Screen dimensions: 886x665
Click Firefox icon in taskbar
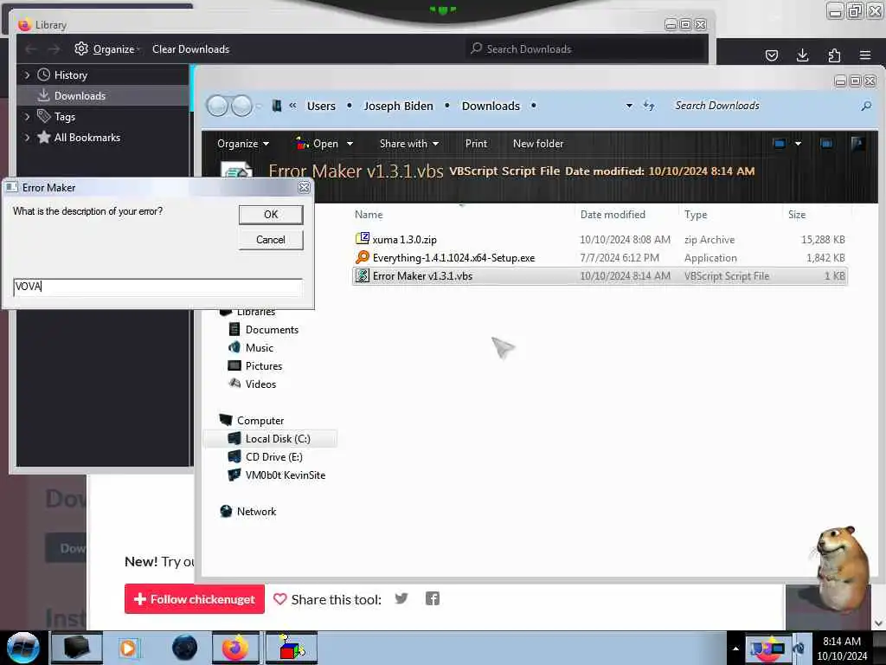235,648
